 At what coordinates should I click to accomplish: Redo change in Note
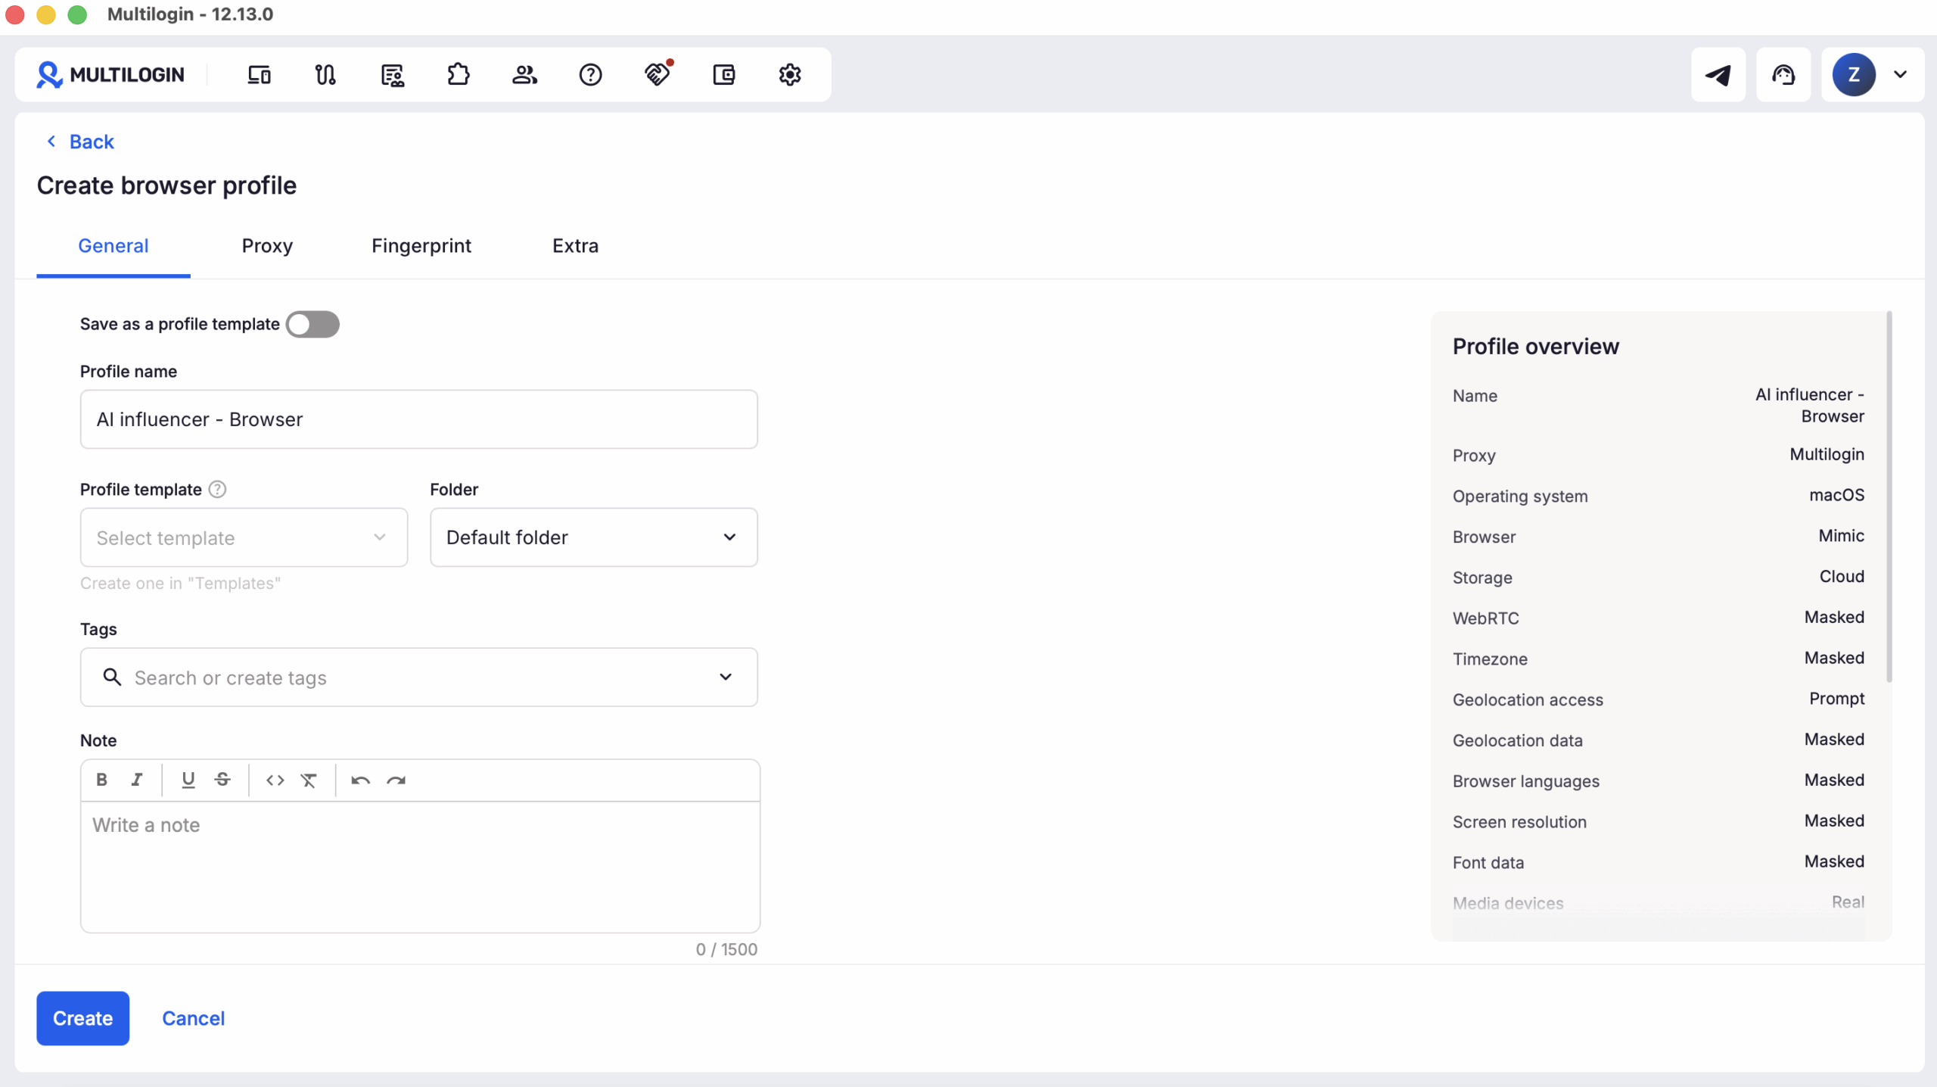(x=396, y=780)
